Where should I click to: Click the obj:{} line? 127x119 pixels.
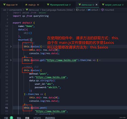pos(28,33)
